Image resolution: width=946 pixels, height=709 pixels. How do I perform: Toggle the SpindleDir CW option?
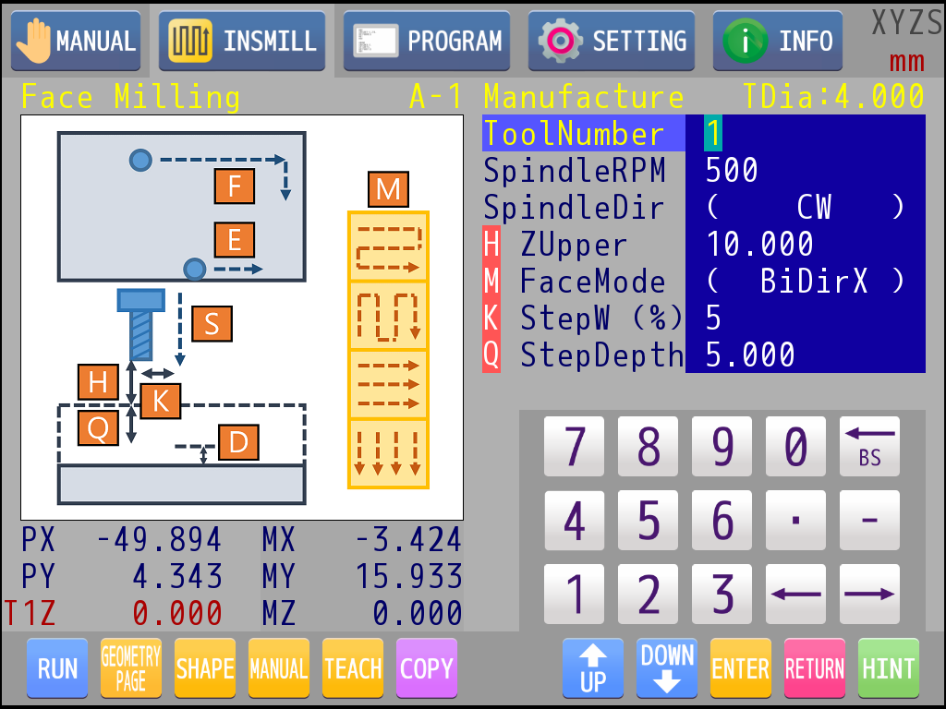(805, 208)
